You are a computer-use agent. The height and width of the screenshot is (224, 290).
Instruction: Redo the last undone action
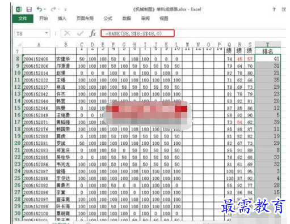click(x=53, y=9)
